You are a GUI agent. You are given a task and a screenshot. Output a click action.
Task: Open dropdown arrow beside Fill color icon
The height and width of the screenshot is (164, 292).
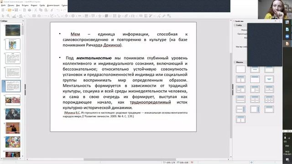(24, 16)
